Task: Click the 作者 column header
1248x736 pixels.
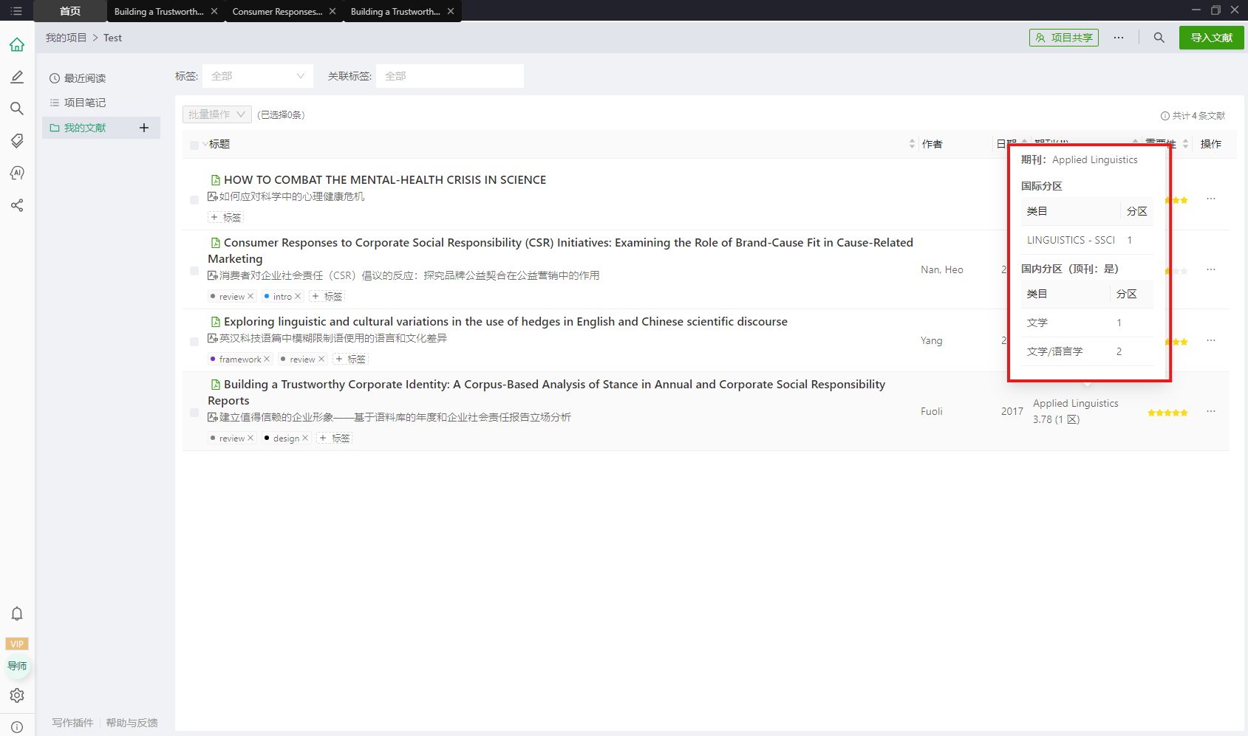Action: pyautogui.click(x=932, y=144)
